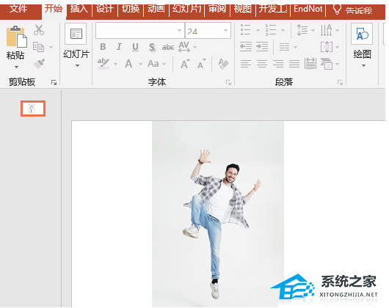This screenshot has width=389, height=308.
Task: Click the Clear All Formatting eraser icon
Action: 223,64
